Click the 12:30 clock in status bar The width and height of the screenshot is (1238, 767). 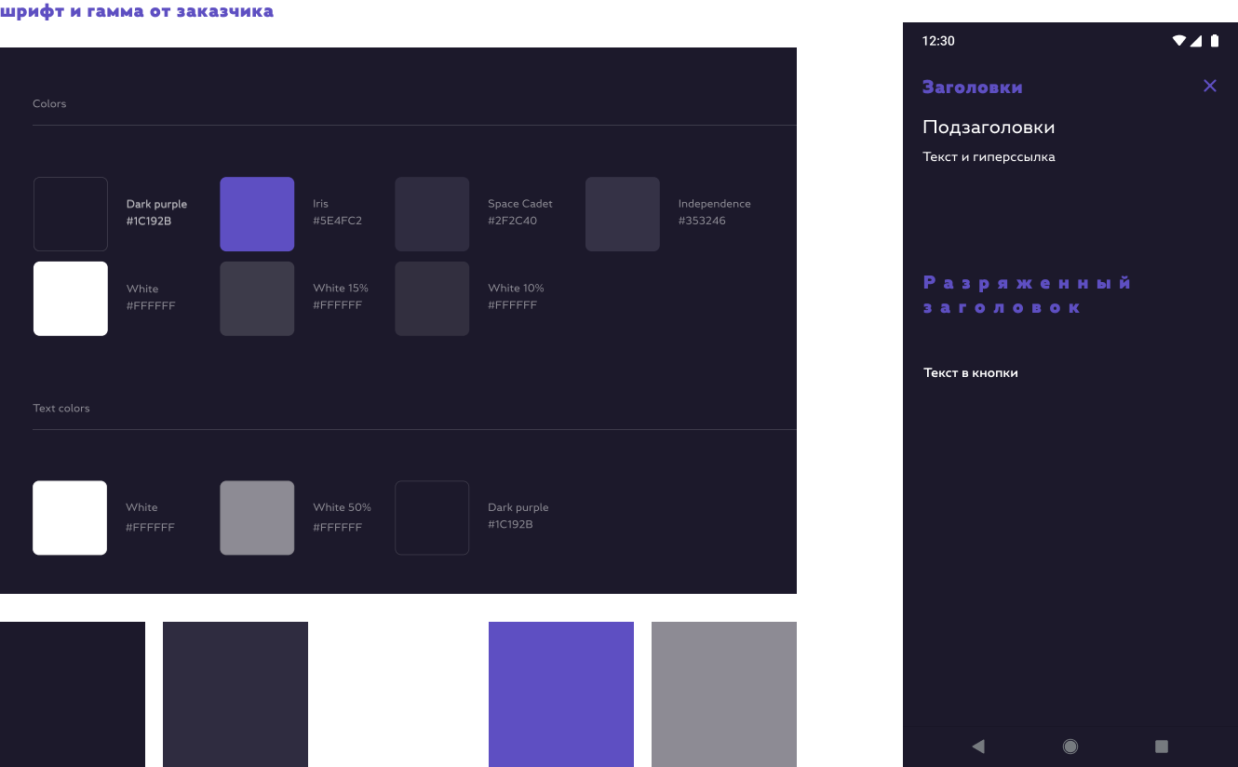click(x=938, y=41)
